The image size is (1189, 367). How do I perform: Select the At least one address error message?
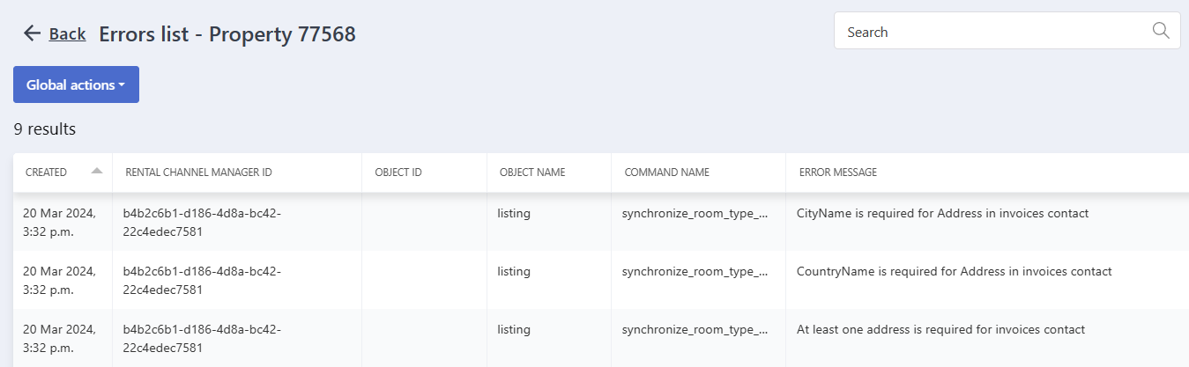pyautogui.click(x=940, y=329)
